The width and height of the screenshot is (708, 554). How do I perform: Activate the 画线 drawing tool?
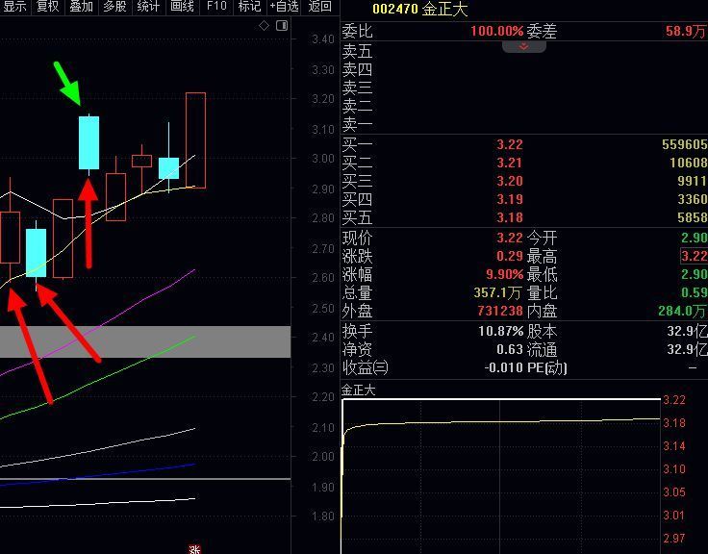pyautogui.click(x=182, y=7)
